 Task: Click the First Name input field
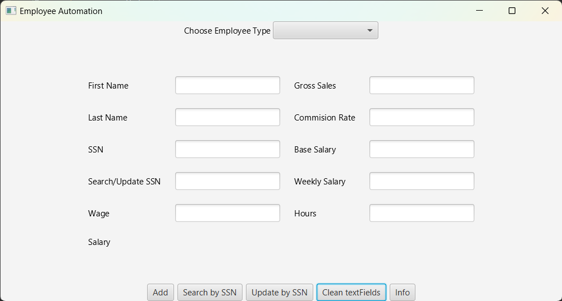pos(227,85)
